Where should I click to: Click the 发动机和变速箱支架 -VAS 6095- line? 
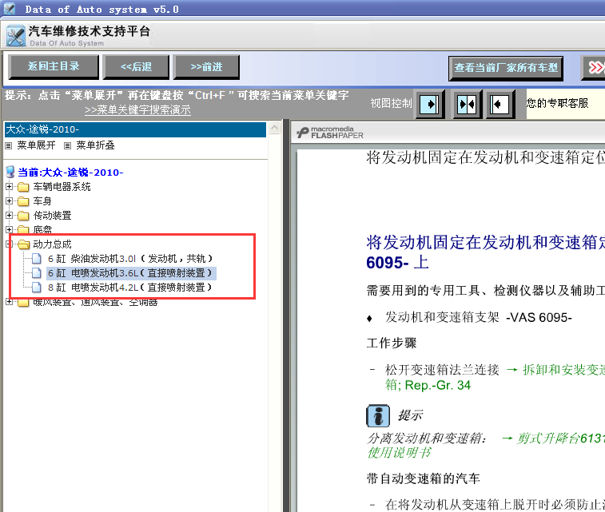(479, 318)
